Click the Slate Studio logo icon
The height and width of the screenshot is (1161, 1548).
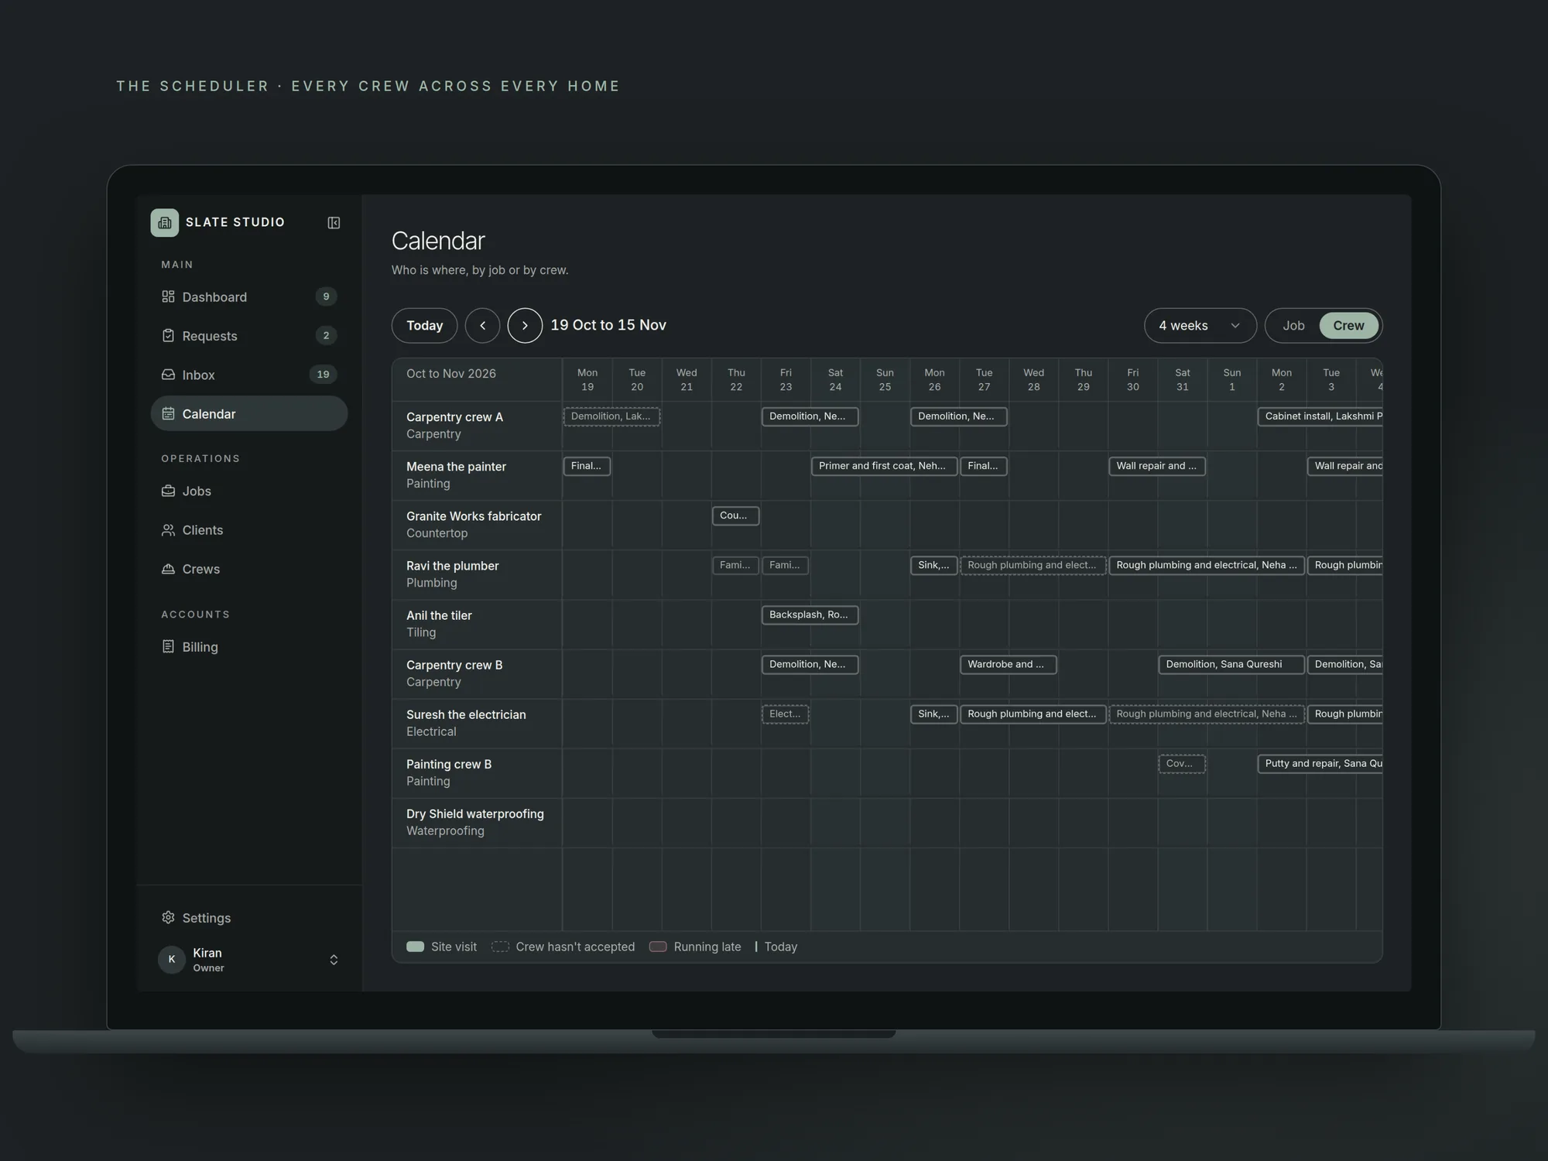point(164,222)
